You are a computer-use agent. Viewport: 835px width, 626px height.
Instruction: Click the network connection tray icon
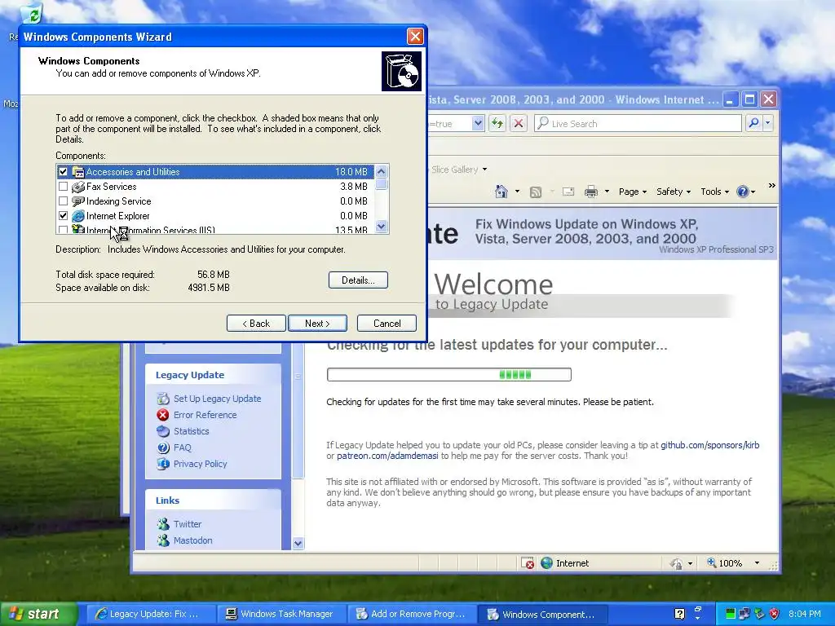[744, 614]
